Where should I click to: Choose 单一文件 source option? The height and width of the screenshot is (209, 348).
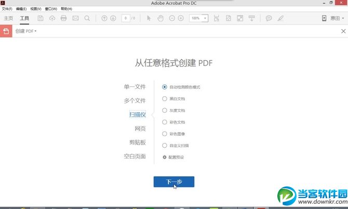point(135,87)
